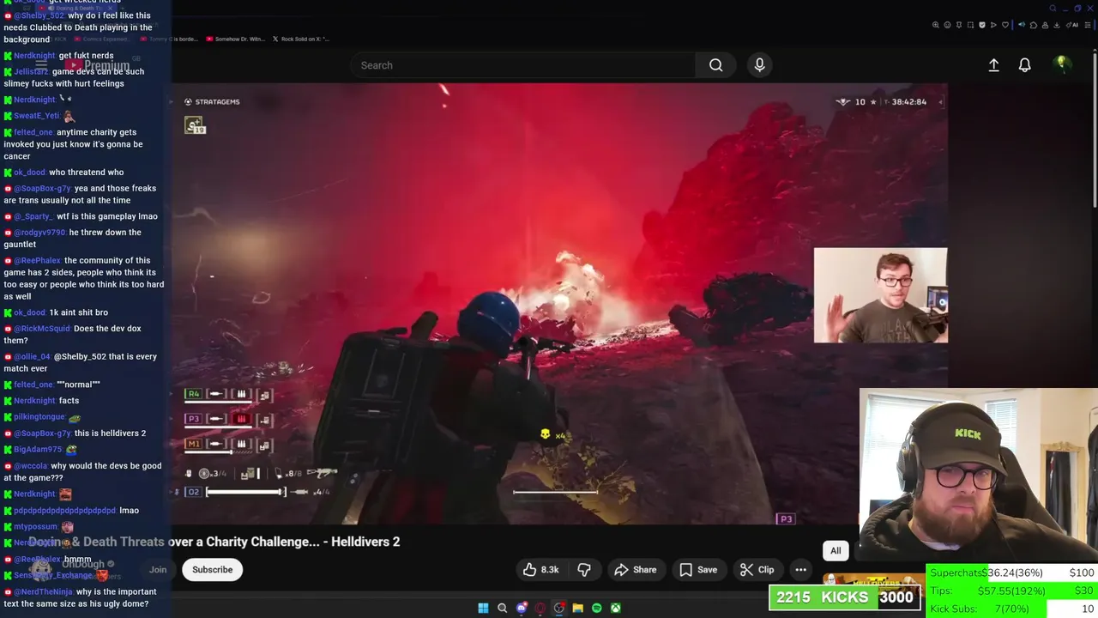Select the All filter chip

click(x=836, y=550)
